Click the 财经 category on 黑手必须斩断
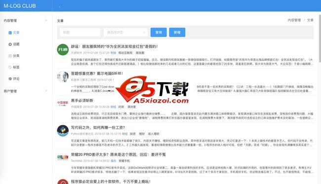321x184 pixels. 113,107
